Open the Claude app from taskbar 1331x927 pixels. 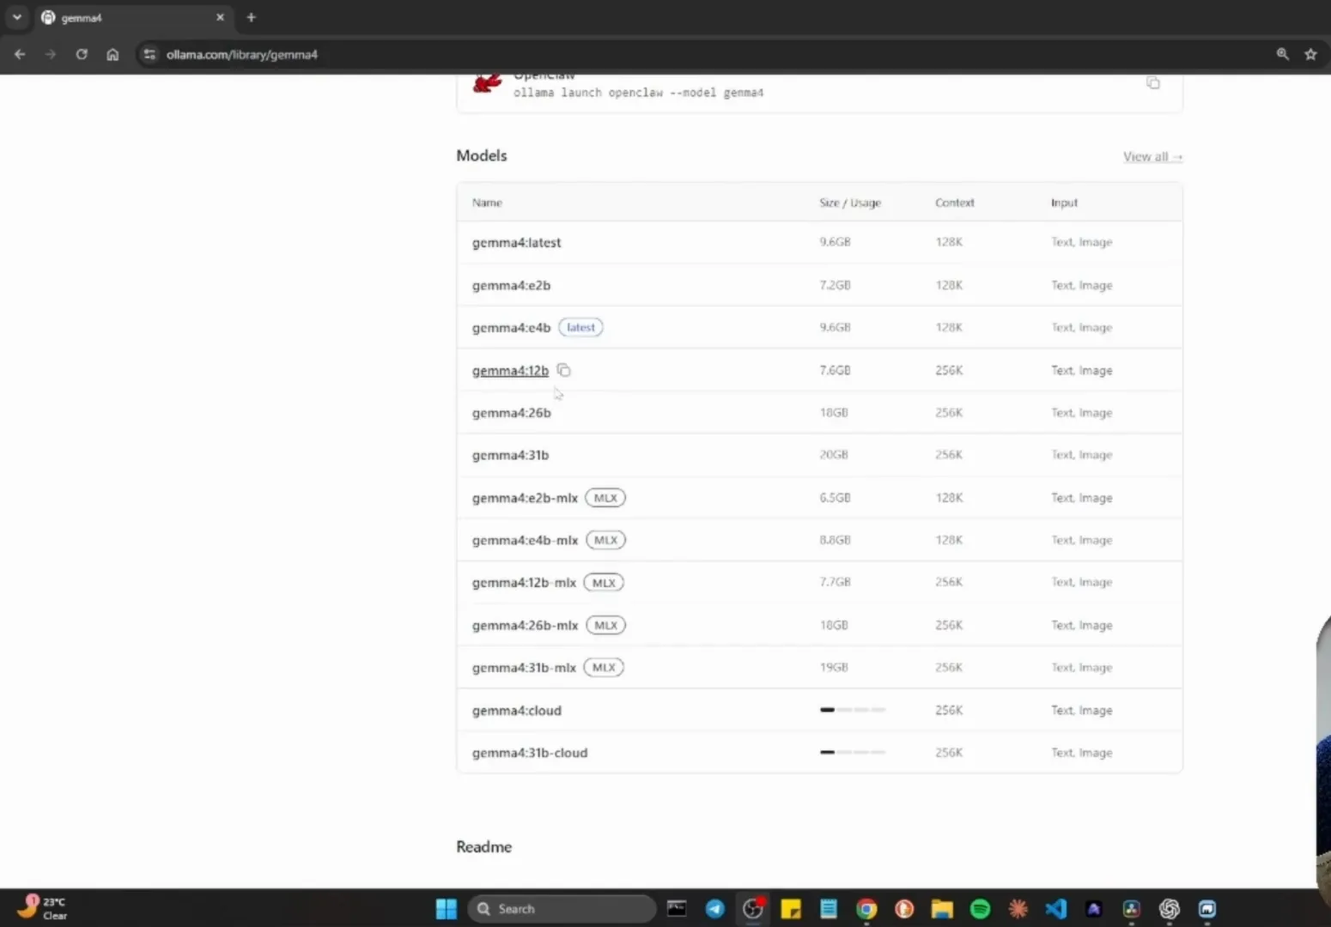(1018, 909)
